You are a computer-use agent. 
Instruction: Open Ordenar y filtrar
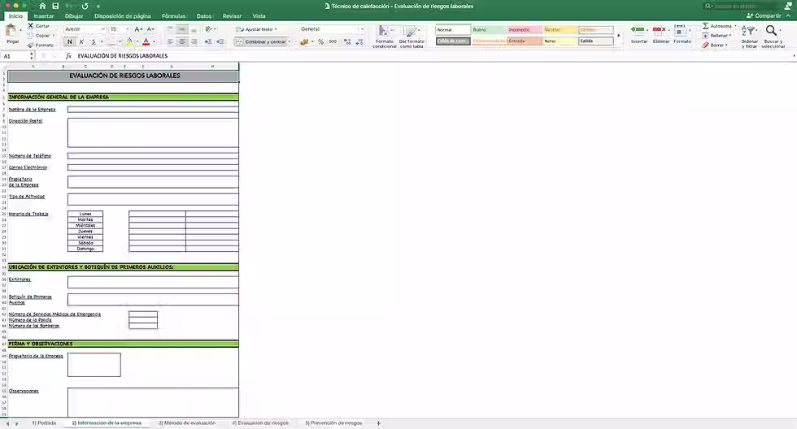[749, 37]
